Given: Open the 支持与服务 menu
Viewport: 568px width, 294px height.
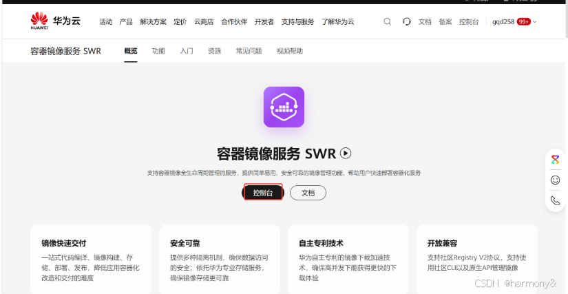Looking at the screenshot, I should tap(297, 22).
